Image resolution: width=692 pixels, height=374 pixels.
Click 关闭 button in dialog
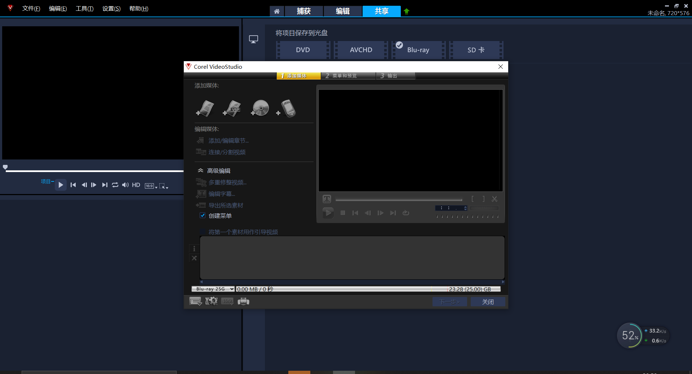click(x=488, y=302)
